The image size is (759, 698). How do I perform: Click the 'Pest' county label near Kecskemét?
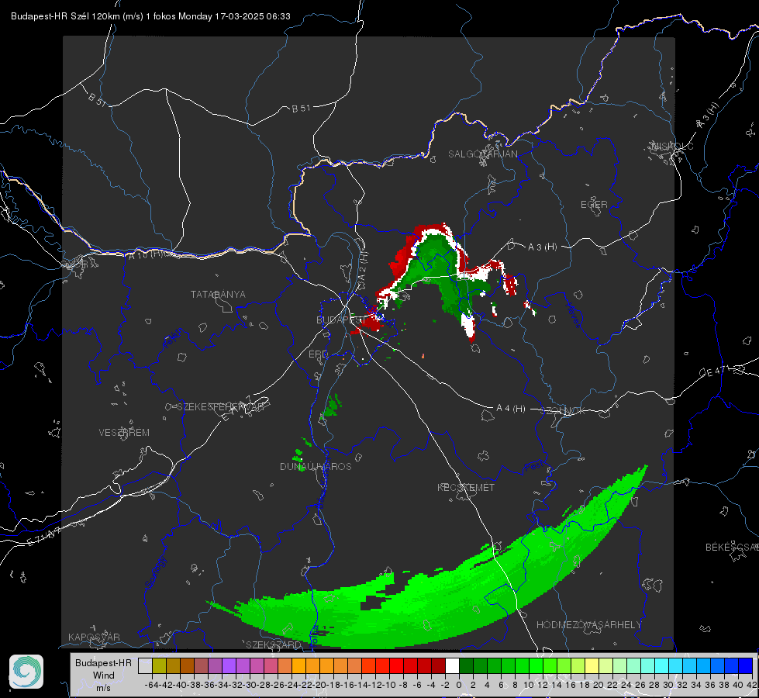pyautogui.click(x=533, y=467)
